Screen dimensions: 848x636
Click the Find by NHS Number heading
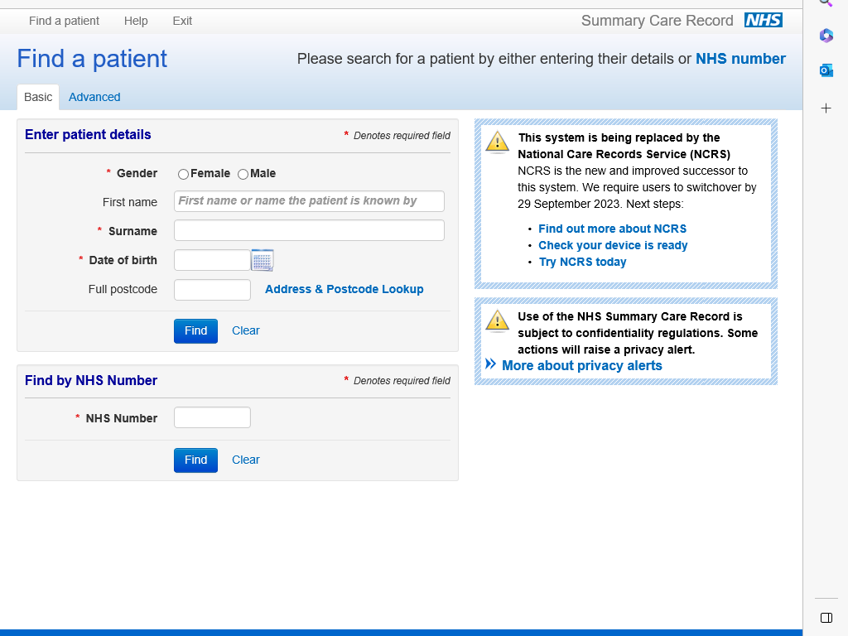(91, 381)
